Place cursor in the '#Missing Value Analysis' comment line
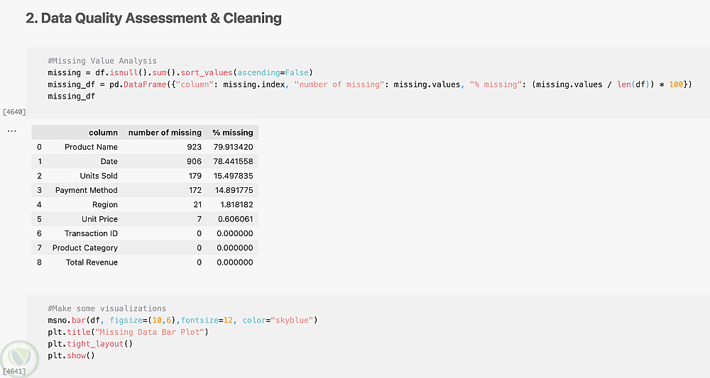 pos(102,61)
